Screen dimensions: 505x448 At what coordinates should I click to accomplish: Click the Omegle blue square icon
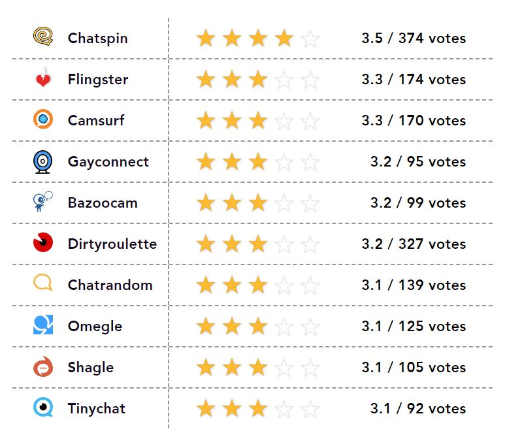(42, 325)
